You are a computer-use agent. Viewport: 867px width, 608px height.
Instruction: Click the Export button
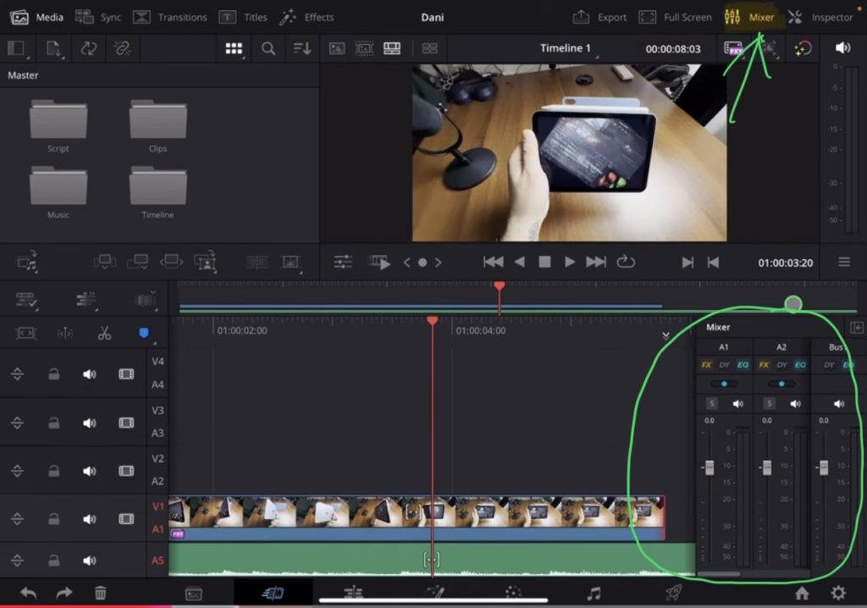click(x=599, y=17)
